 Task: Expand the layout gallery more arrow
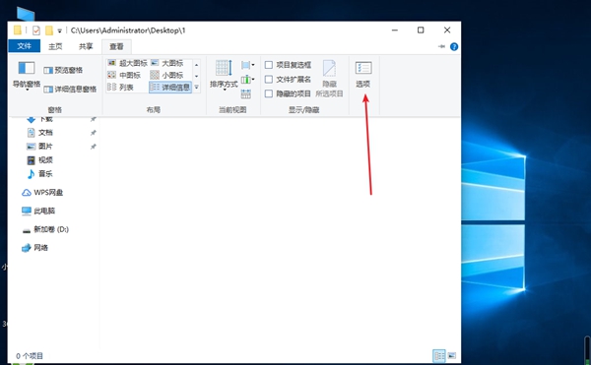pyautogui.click(x=196, y=88)
